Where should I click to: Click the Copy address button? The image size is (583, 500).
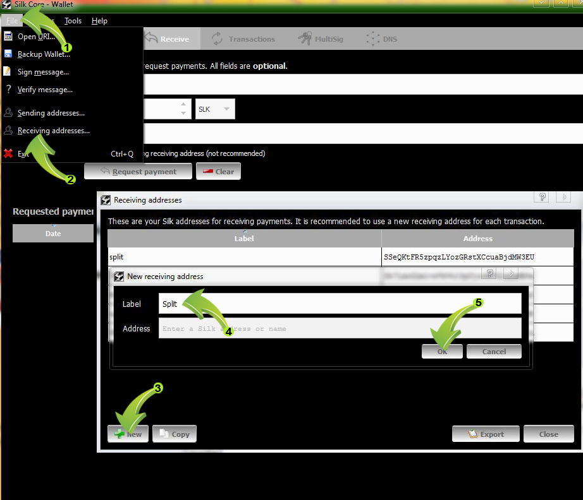(175, 434)
